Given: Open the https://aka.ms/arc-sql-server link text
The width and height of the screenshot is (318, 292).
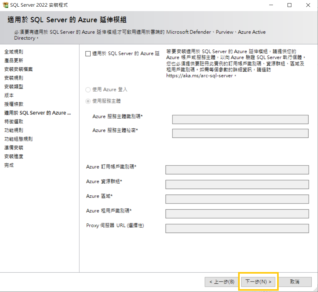Looking at the screenshot, I should pos(199,76).
